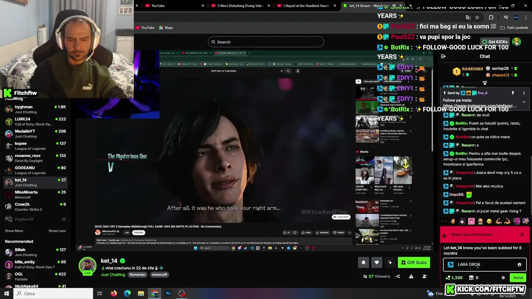Click the notification bell for ket_14

(x=364, y=262)
